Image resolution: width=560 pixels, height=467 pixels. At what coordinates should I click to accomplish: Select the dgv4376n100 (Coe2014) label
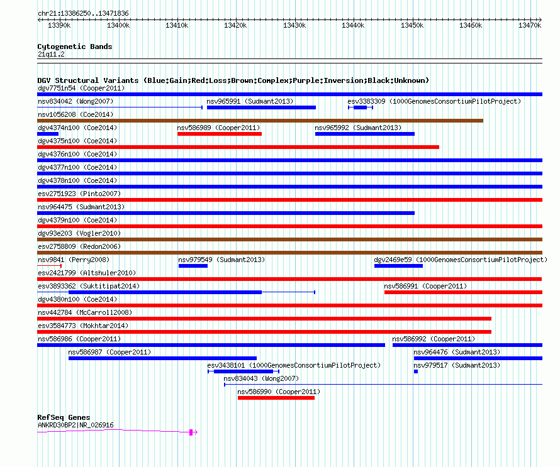(x=77, y=154)
